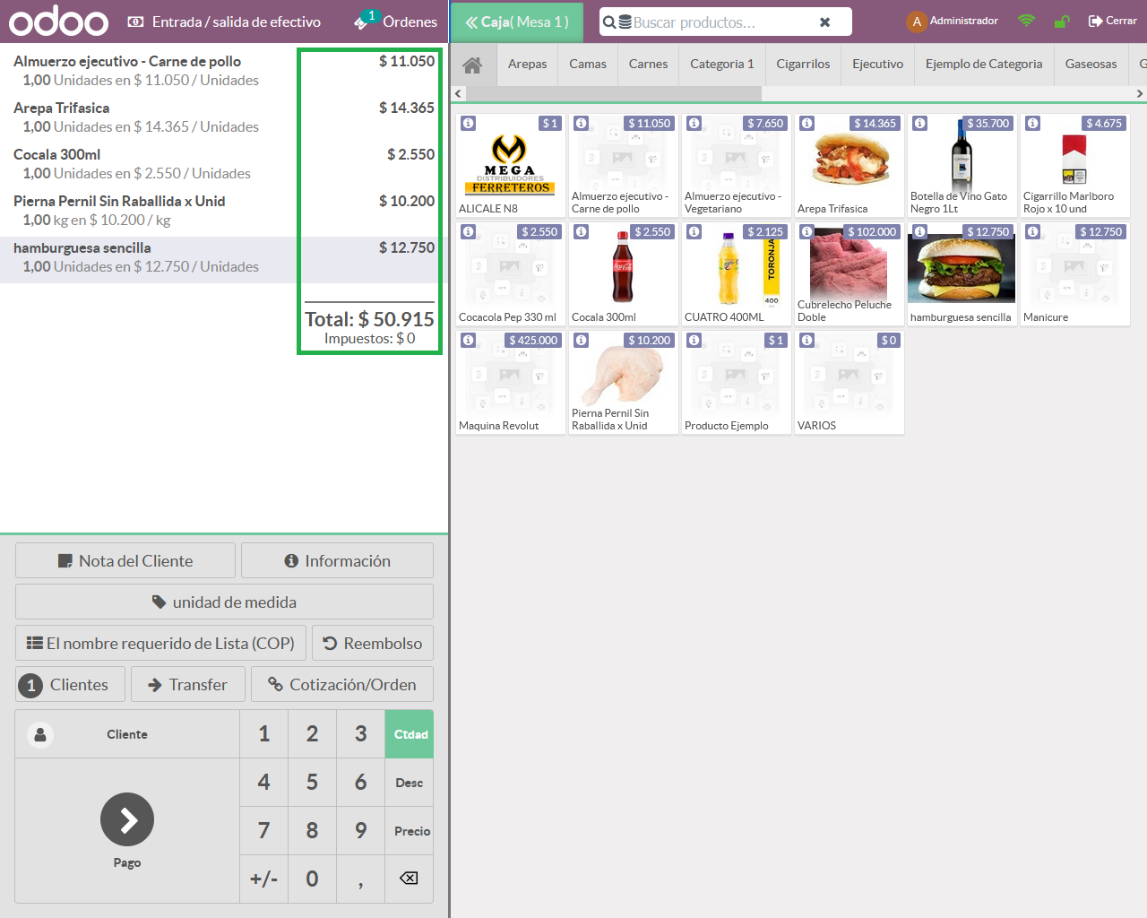Viewport: 1147px width, 918px height.
Task: Switch numpad to Precio mode
Action: pos(410,831)
